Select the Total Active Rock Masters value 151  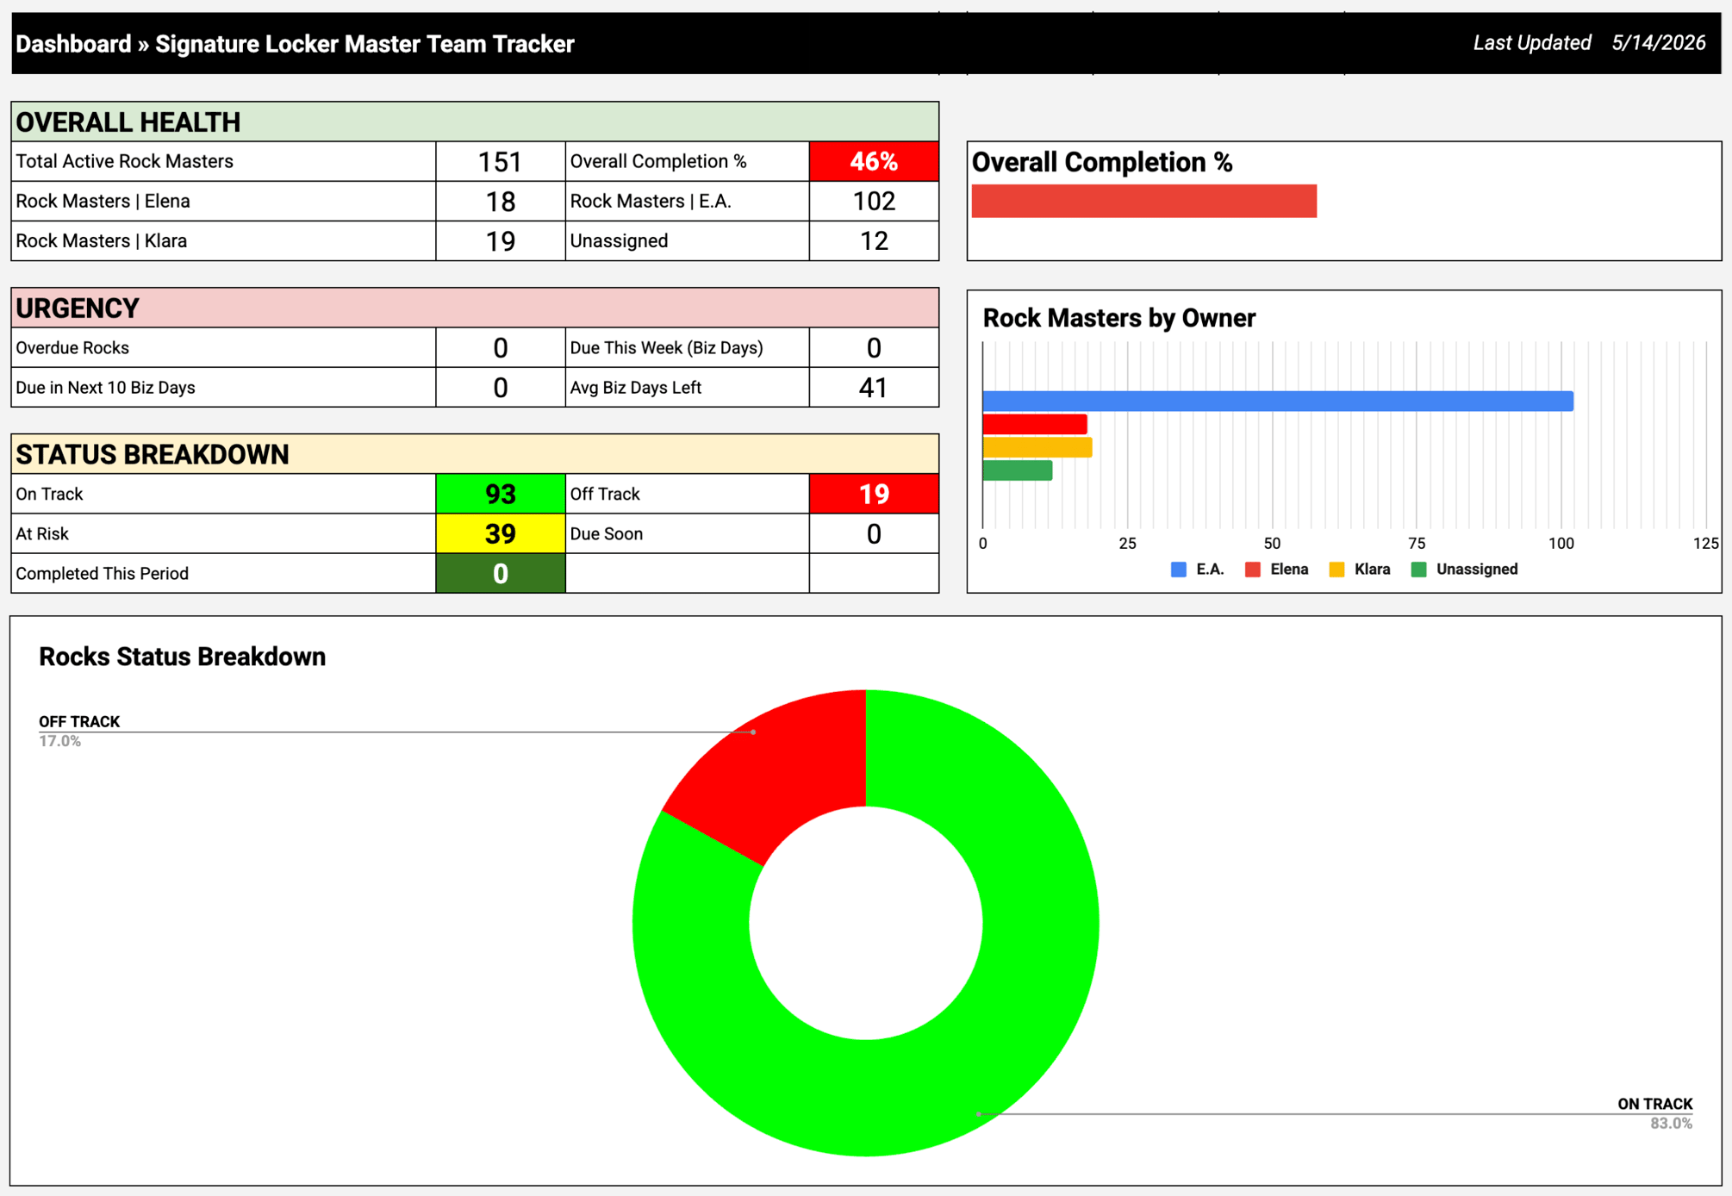point(501,161)
